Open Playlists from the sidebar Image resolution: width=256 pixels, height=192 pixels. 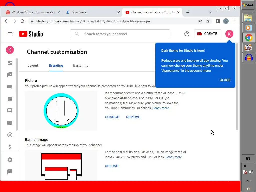point(10,87)
